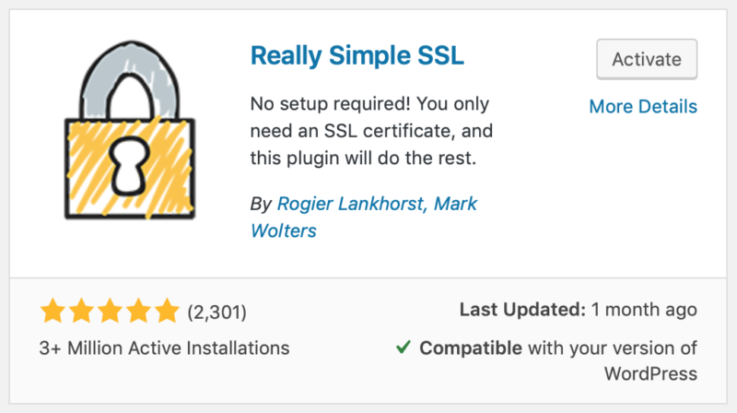
Task: Click the Compatible with your version text
Action: (558, 348)
